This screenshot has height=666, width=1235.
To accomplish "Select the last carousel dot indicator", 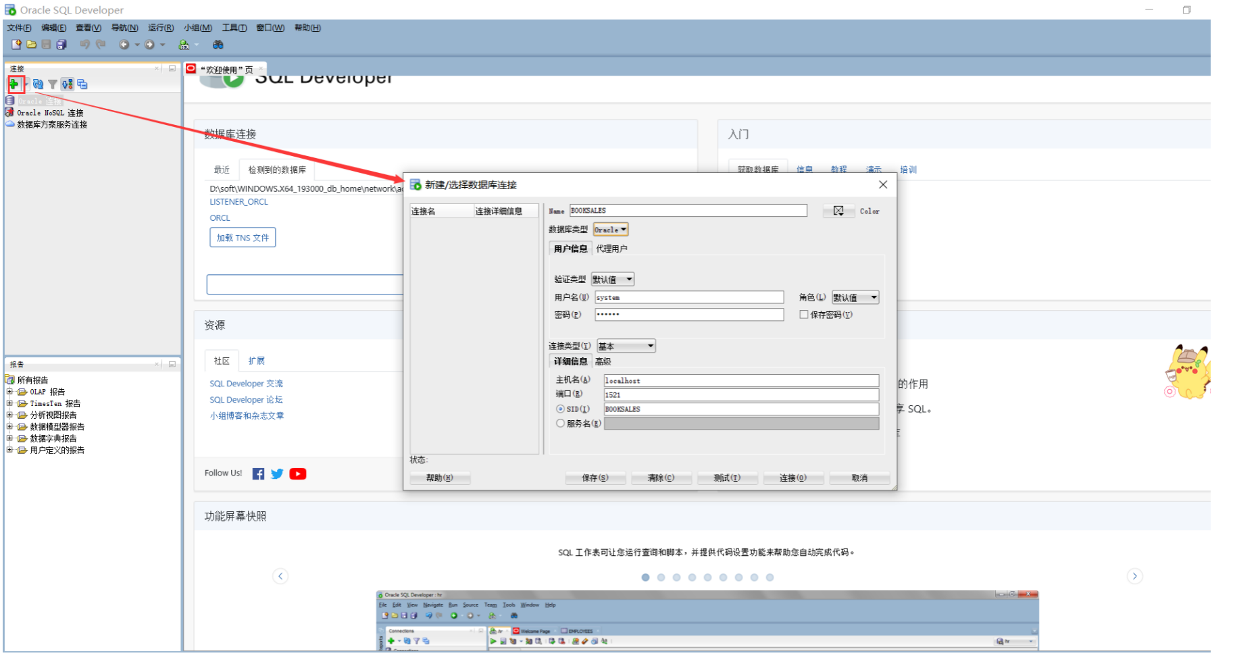I will 770,578.
